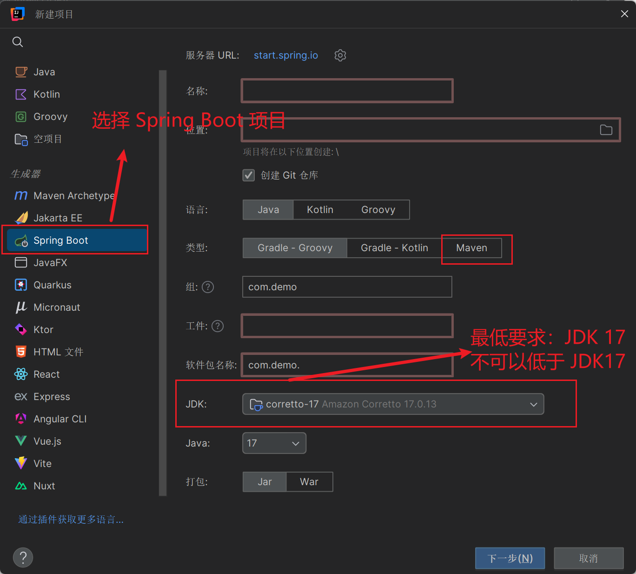The width and height of the screenshot is (636, 574).
Task: Choose Gradle - Kotlin build type
Action: 394,248
